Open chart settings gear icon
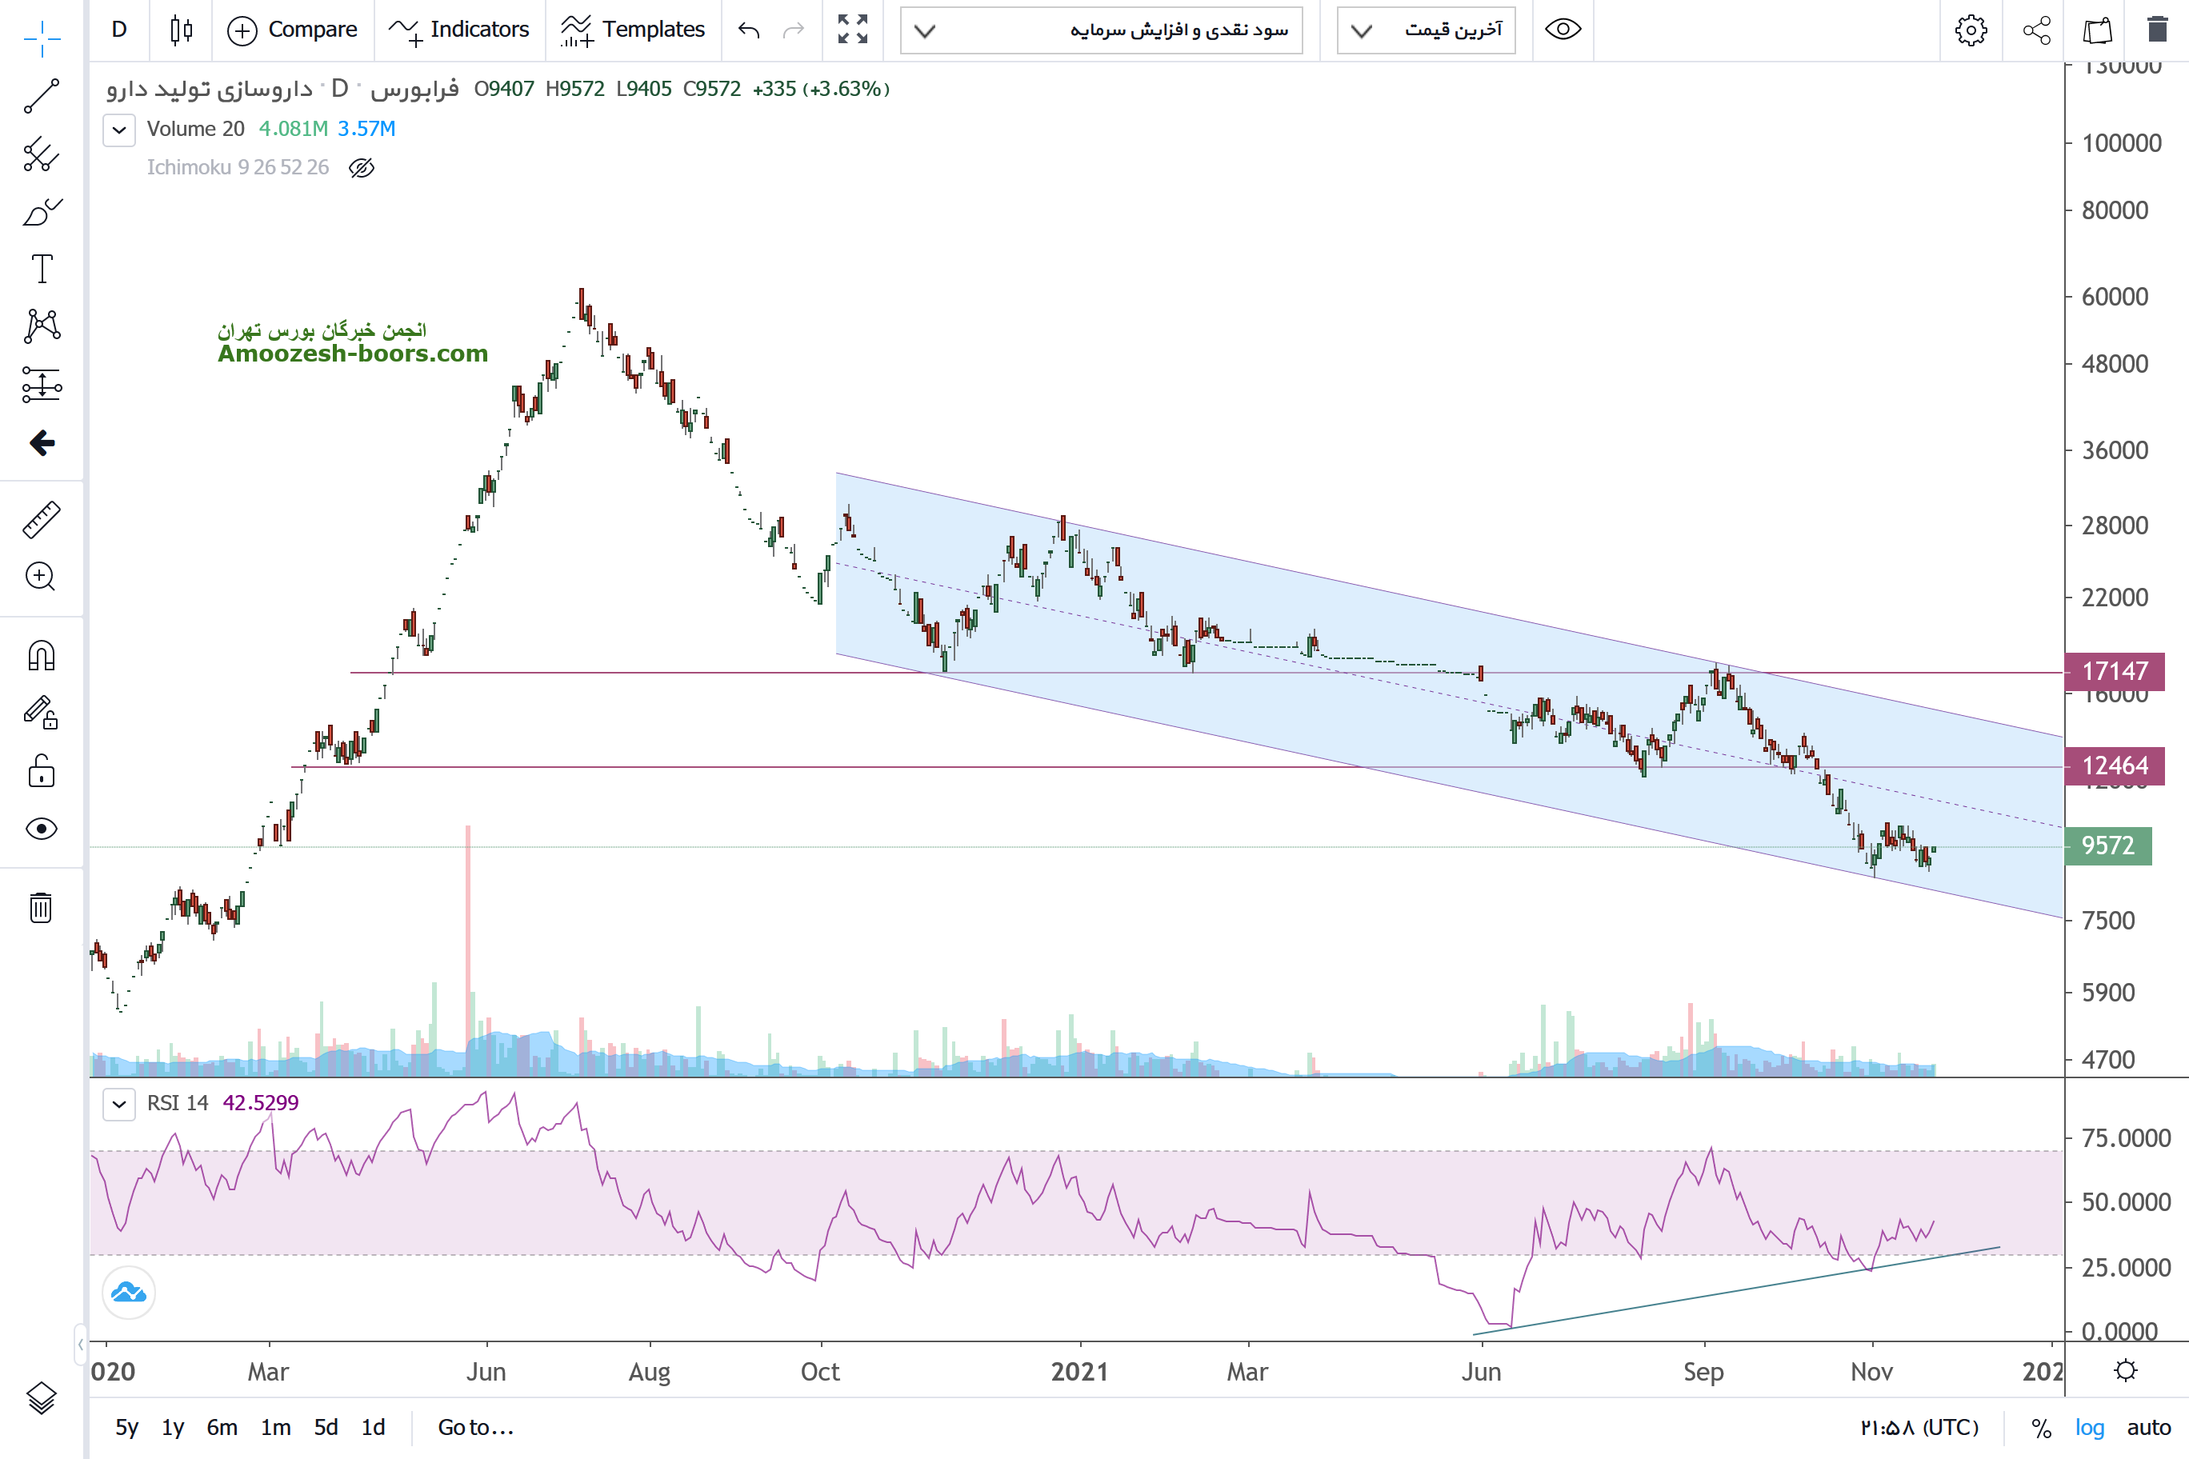This screenshot has width=2189, height=1459. [1971, 30]
